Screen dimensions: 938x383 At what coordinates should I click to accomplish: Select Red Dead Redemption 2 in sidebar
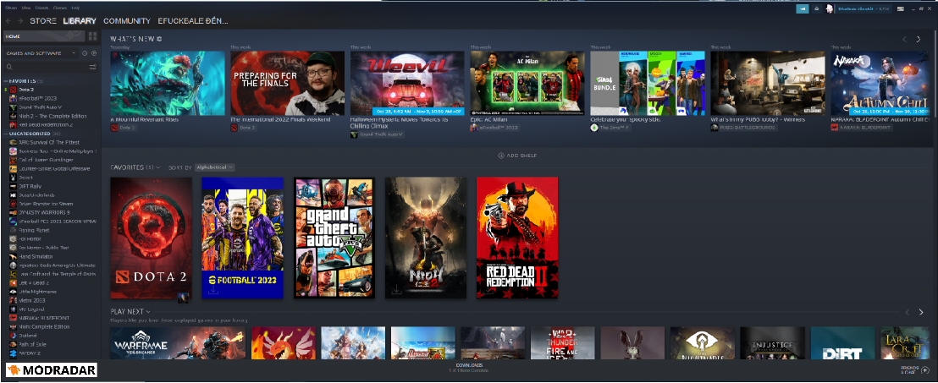click(x=46, y=124)
